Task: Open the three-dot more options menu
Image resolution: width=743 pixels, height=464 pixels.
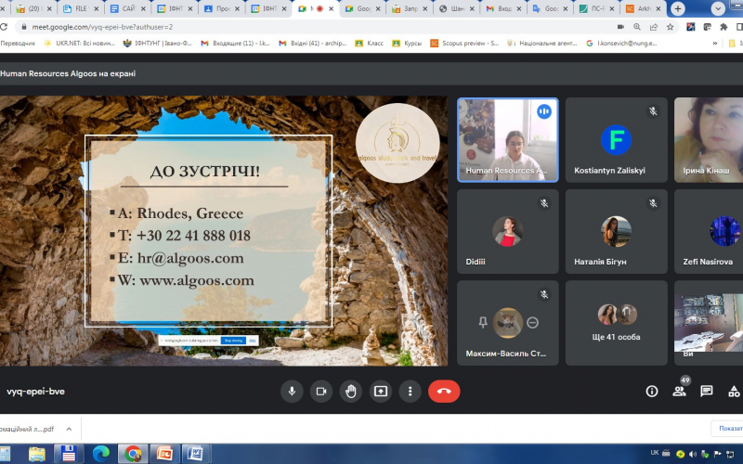Action: [x=410, y=392]
